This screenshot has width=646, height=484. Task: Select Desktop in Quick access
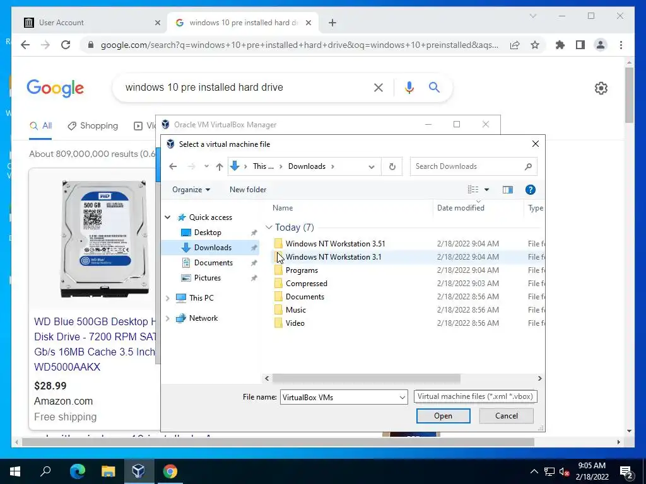208,233
